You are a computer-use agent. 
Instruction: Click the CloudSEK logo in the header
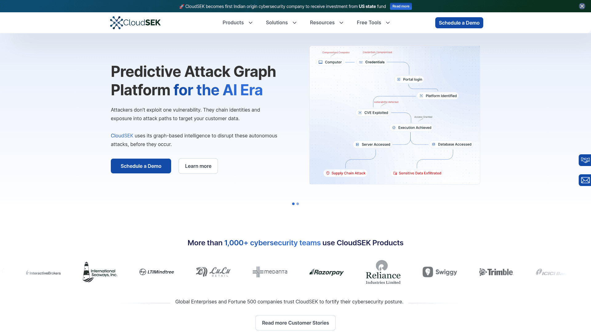point(135,23)
